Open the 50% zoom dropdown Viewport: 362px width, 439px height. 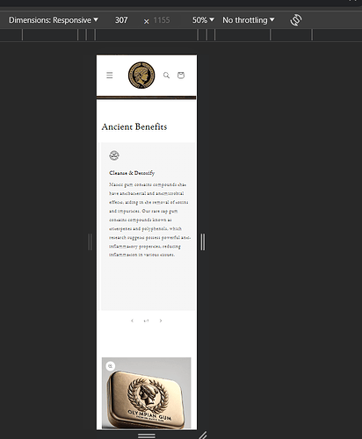203,20
